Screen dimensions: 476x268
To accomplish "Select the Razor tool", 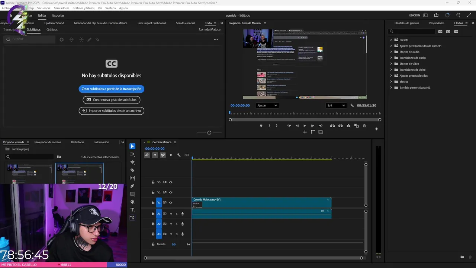I will tap(132, 170).
